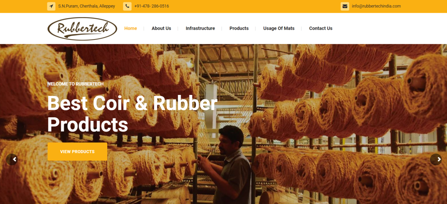Click the info@rubbertechindia.com email link

click(x=376, y=6)
